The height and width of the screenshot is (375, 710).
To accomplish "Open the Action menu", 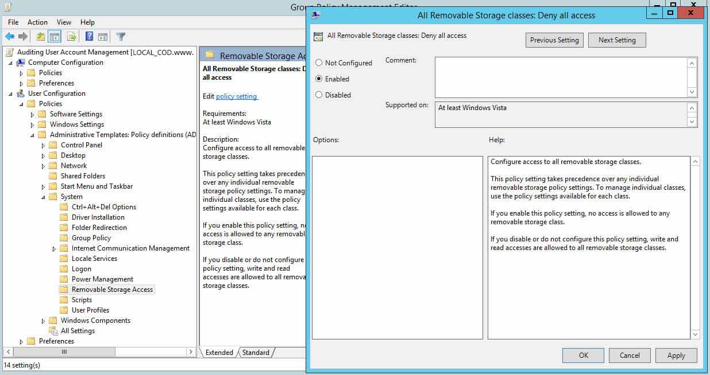I will click(x=38, y=22).
